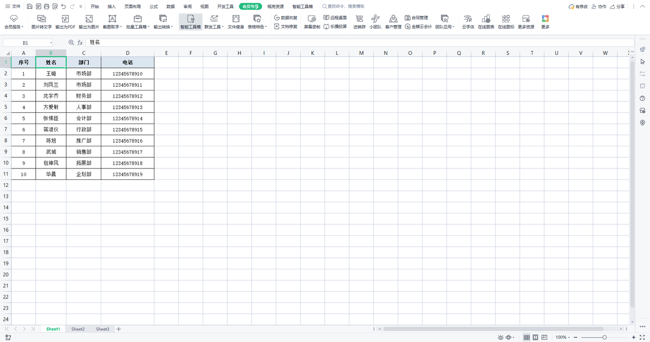Click the zoom out minus button
The image size is (650, 342).
coord(575,337)
